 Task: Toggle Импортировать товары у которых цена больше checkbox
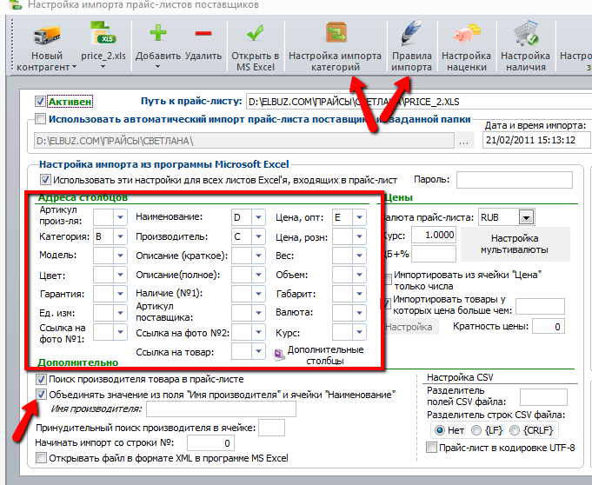[x=387, y=303]
